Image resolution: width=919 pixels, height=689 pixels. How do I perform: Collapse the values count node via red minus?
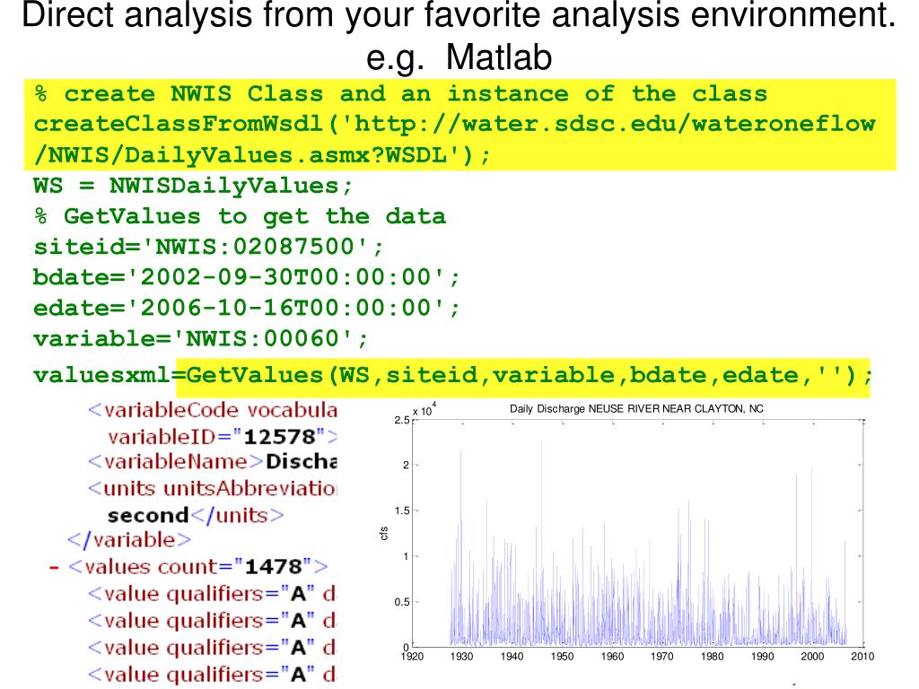click(54, 568)
